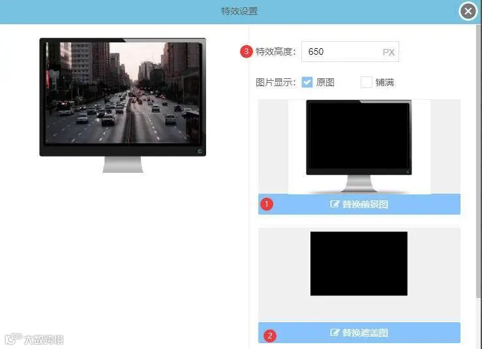The width and height of the screenshot is (482, 349).
Task: Click the vertical scrollbar of the settings panel
Action: point(478,160)
